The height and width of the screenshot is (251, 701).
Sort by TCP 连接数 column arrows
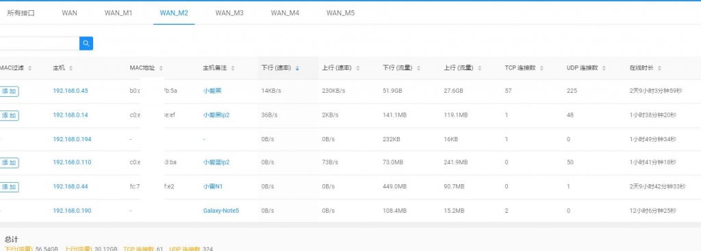coord(542,68)
